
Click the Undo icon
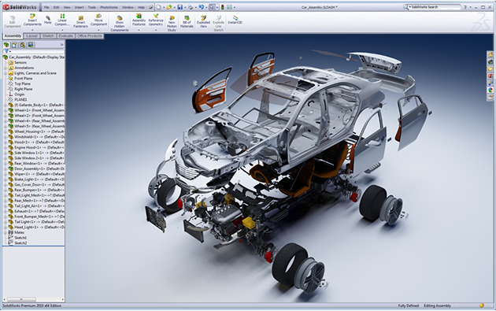[202, 7]
